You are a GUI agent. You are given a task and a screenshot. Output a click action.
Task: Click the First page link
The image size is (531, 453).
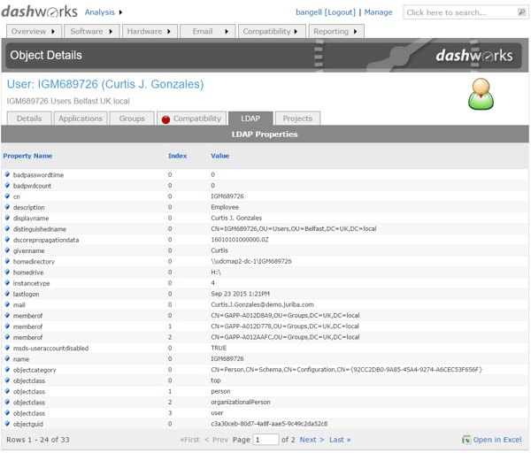(x=190, y=440)
